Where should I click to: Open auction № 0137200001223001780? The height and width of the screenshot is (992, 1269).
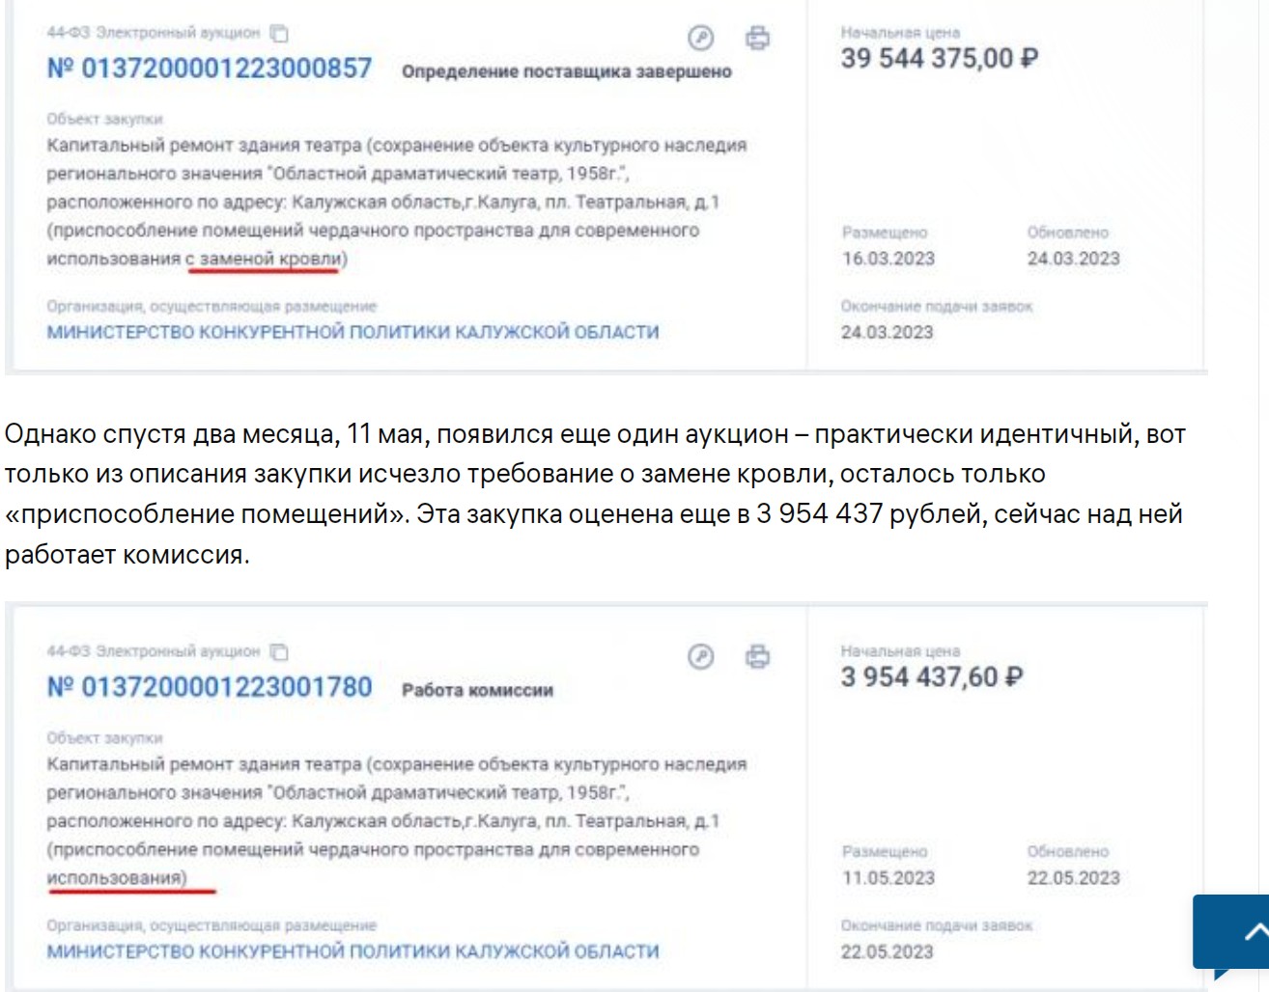click(x=210, y=687)
